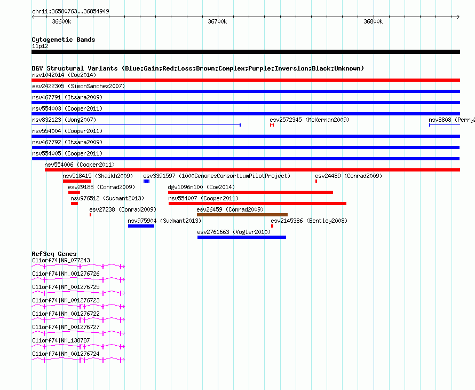The image size is (475, 390).
Task: Click the 36800k ruler label
Action: [373, 21]
